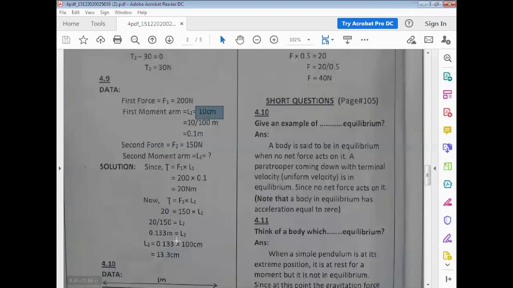The height and width of the screenshot is (288, 513).
Task: Click Sign In link
Action: [x=436, y=24]
